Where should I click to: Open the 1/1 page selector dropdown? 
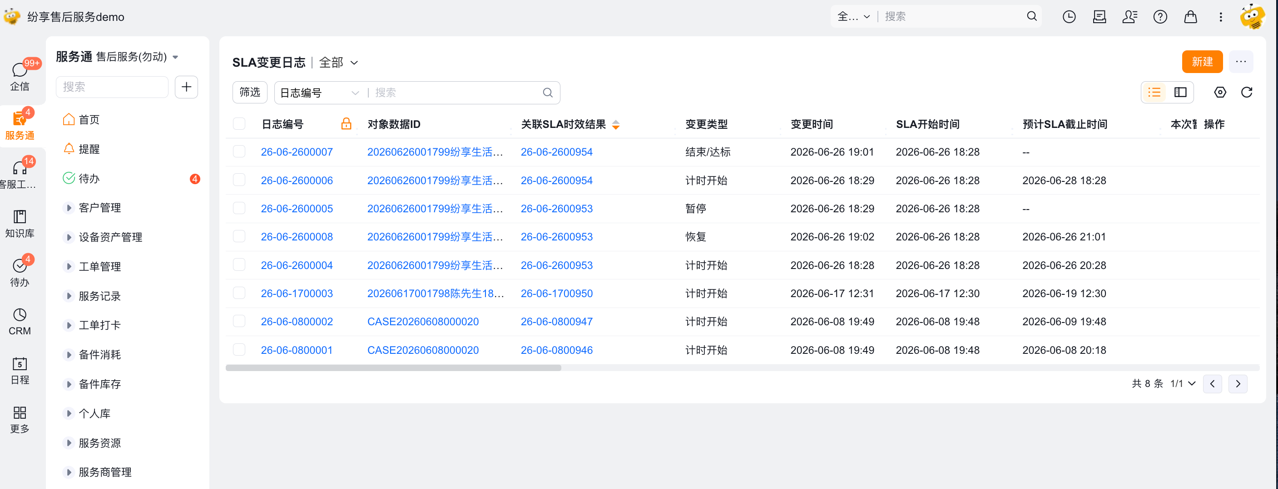pyautogui.click(x=1183, y=383)
